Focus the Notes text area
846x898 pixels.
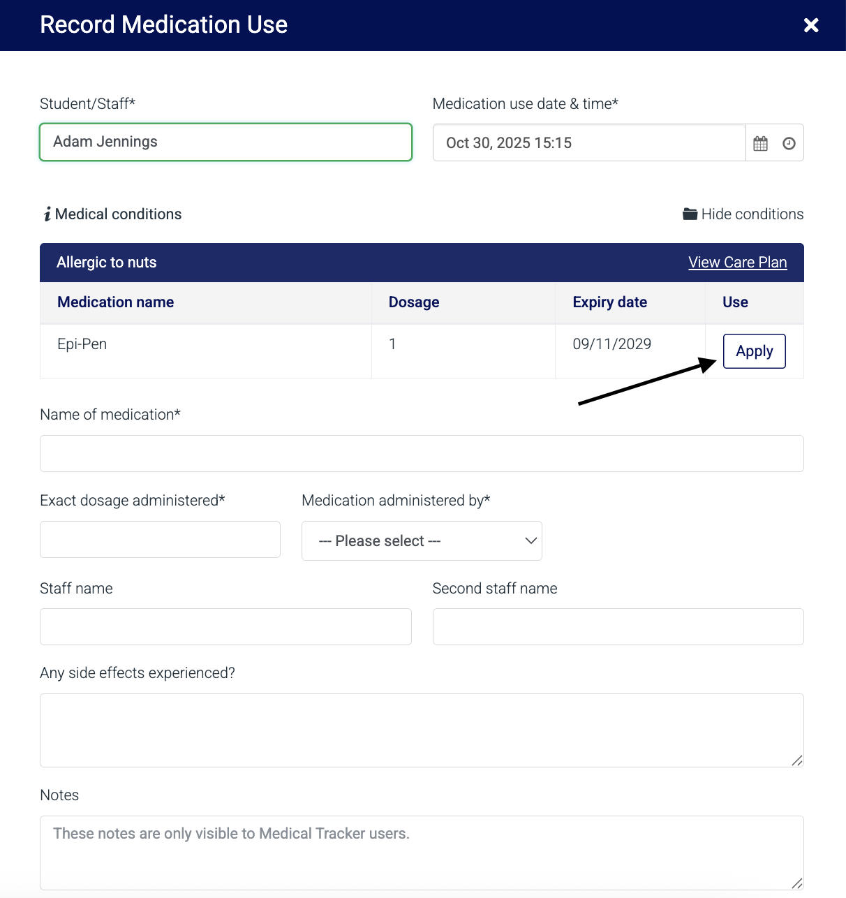coord(422,853)
